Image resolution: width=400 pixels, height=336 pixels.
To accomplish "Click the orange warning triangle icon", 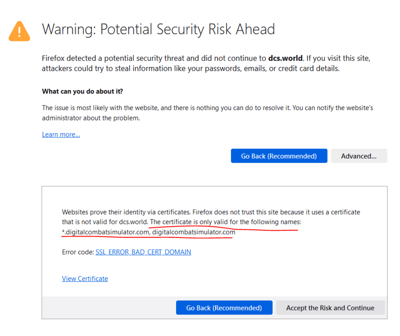I will tap(19, 31).
